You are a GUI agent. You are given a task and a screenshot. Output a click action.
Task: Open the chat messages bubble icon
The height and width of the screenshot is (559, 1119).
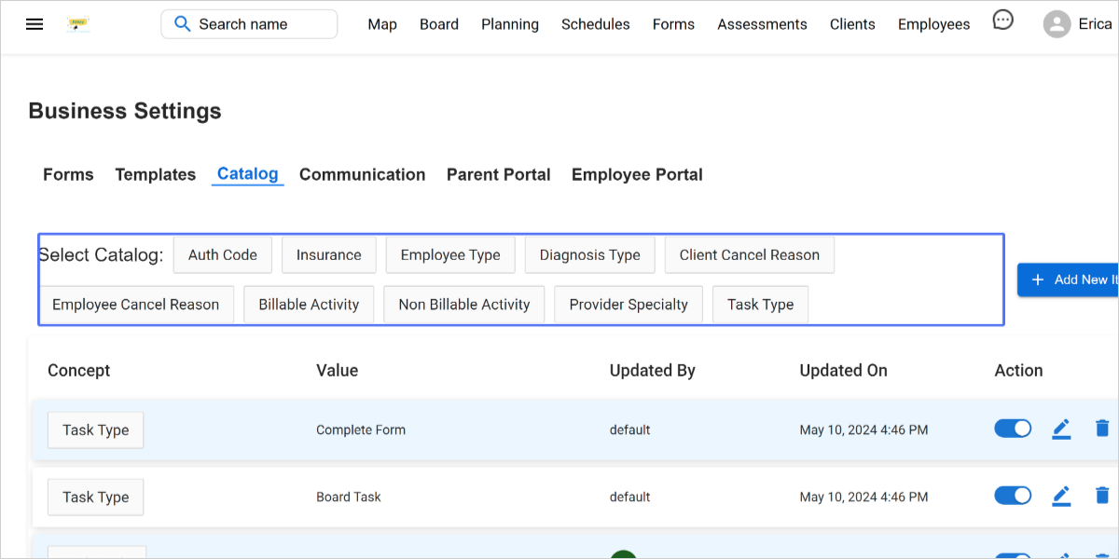point(1002,20)
